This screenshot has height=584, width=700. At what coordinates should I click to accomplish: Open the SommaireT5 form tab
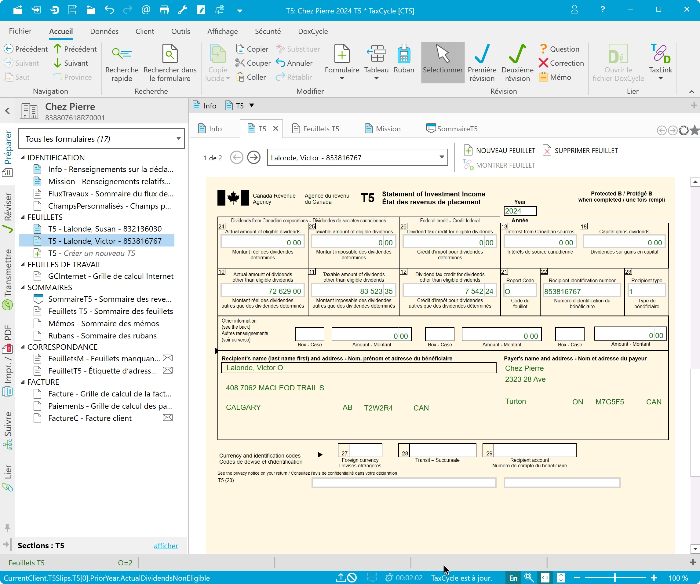pyautogui.click(x=452, y=129)
